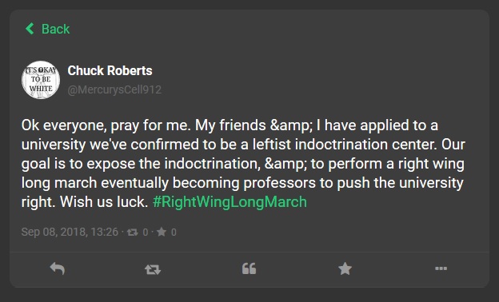Go back using the Back link
499x302 pixels.
point(48,29)
